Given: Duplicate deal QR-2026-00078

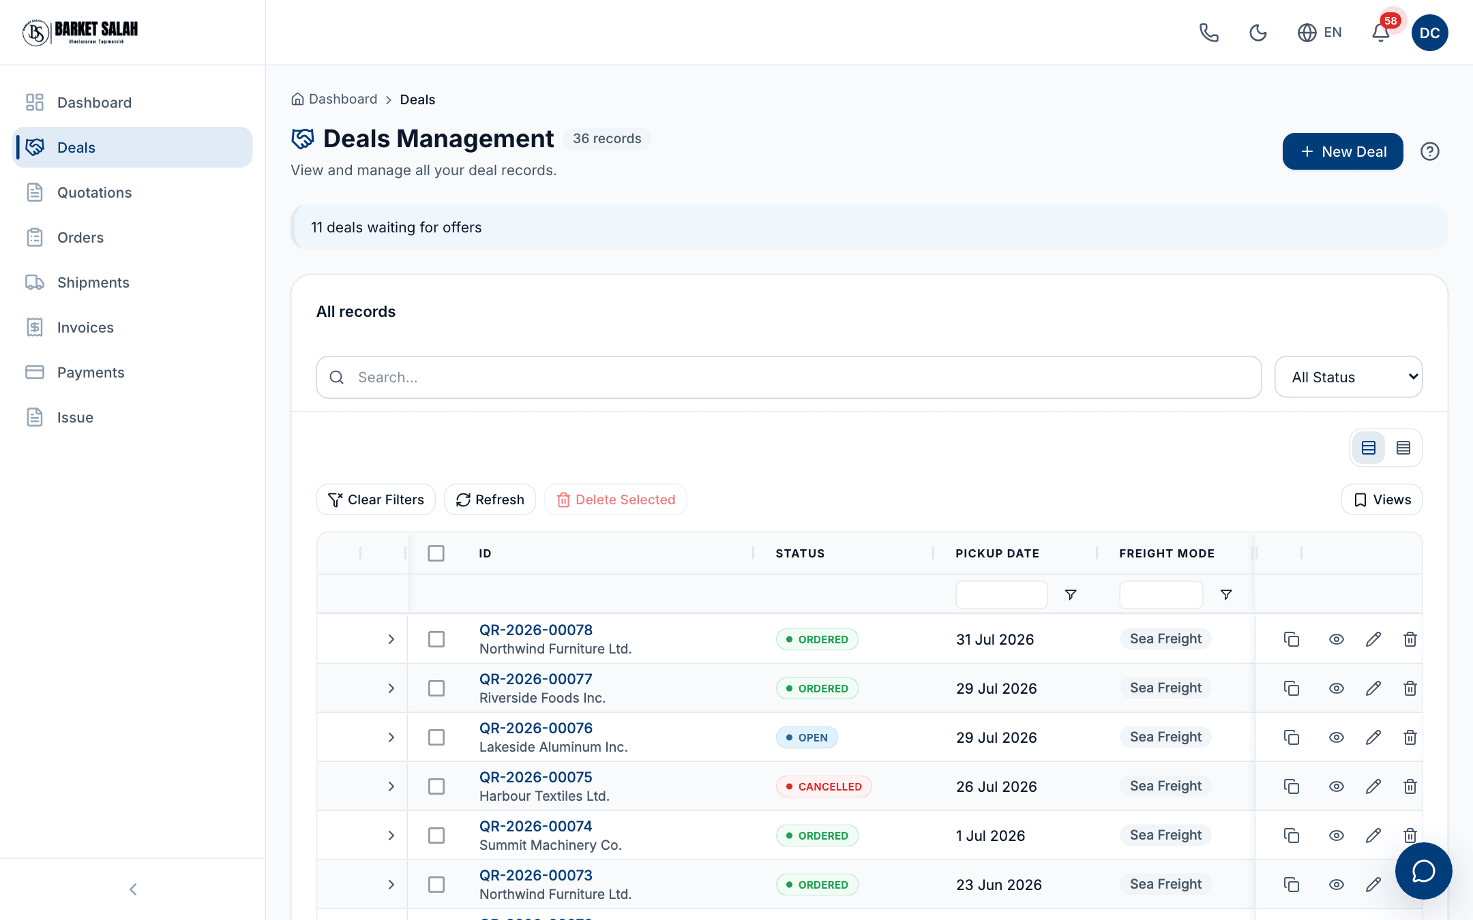Looking at the screenshot, I should coord(1292,639).
